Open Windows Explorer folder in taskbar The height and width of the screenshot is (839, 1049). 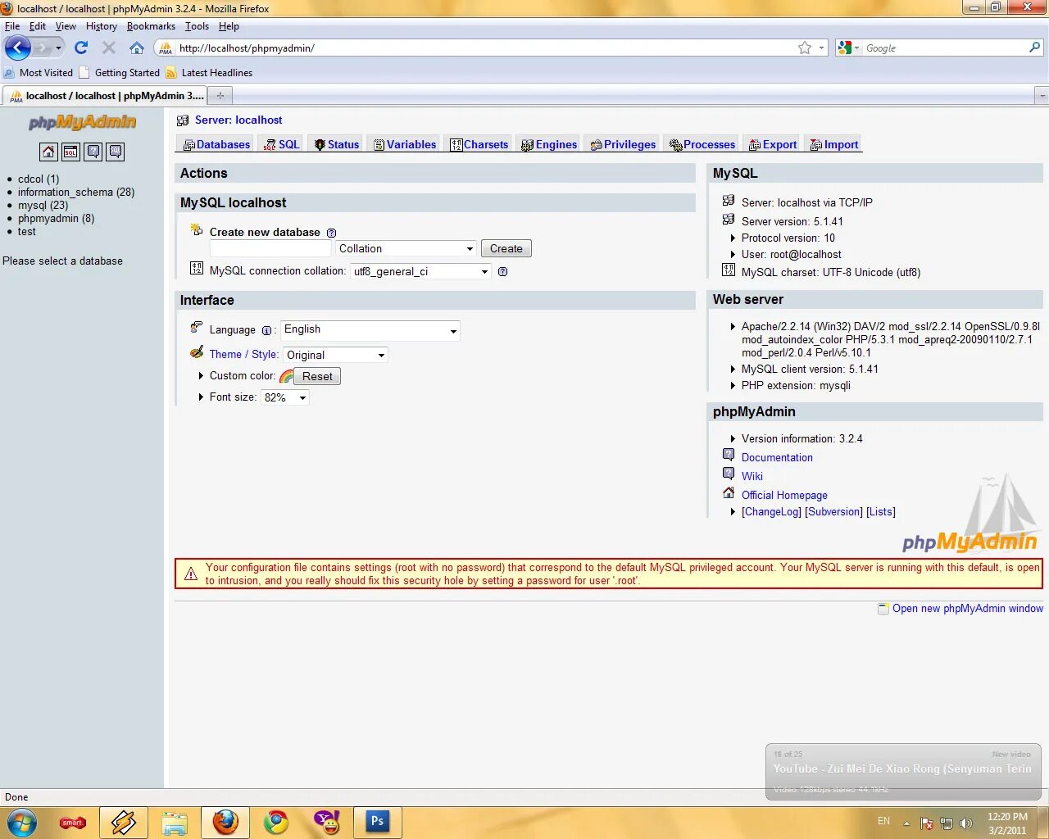tap(175, 822)
